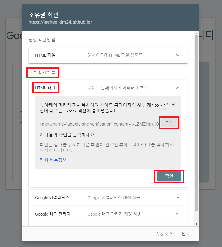The image size is (222, 247).
Task: Click the 확인 verify button
Action: point(169,176)
